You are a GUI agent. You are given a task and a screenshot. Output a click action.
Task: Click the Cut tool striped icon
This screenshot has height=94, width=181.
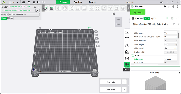tap(123, 8)
